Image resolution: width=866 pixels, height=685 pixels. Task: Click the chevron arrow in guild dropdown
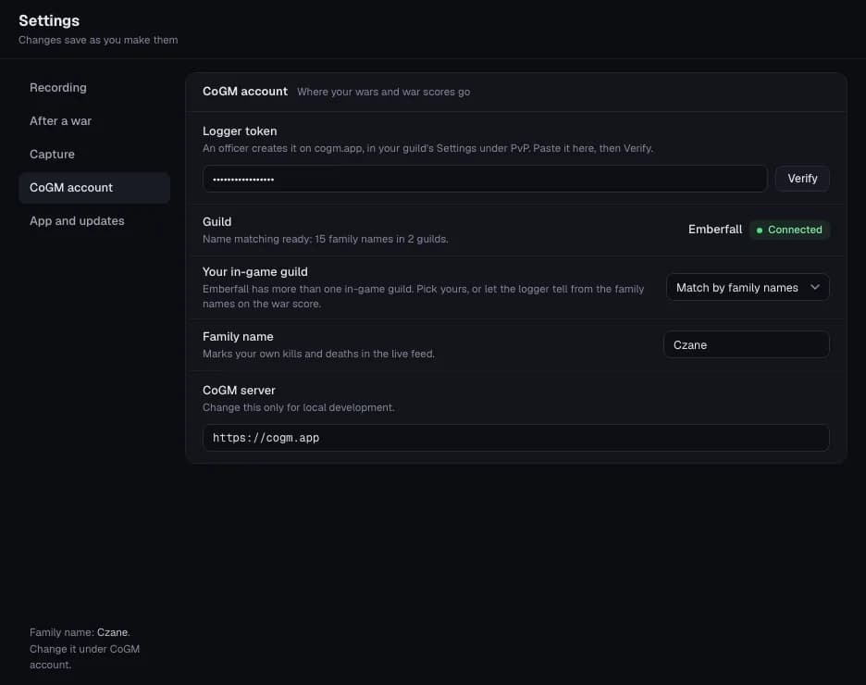(814, 287)
